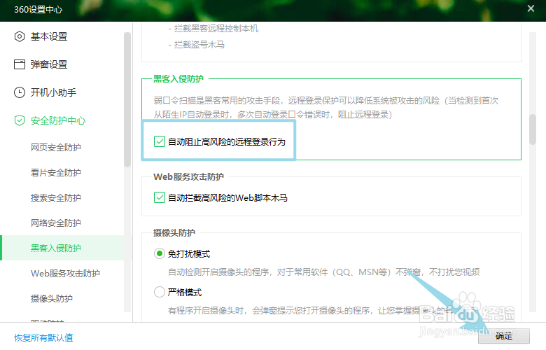This screenshot has width=546, height=350.
Task: Click the text 拦截黑客远程控制本机
Action: [x=216, y=29]
